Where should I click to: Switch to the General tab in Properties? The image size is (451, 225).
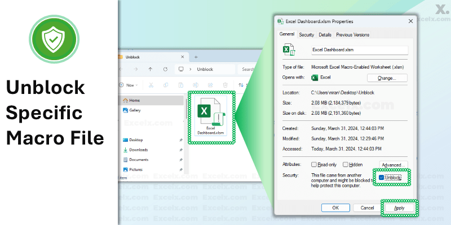(287, 34)
